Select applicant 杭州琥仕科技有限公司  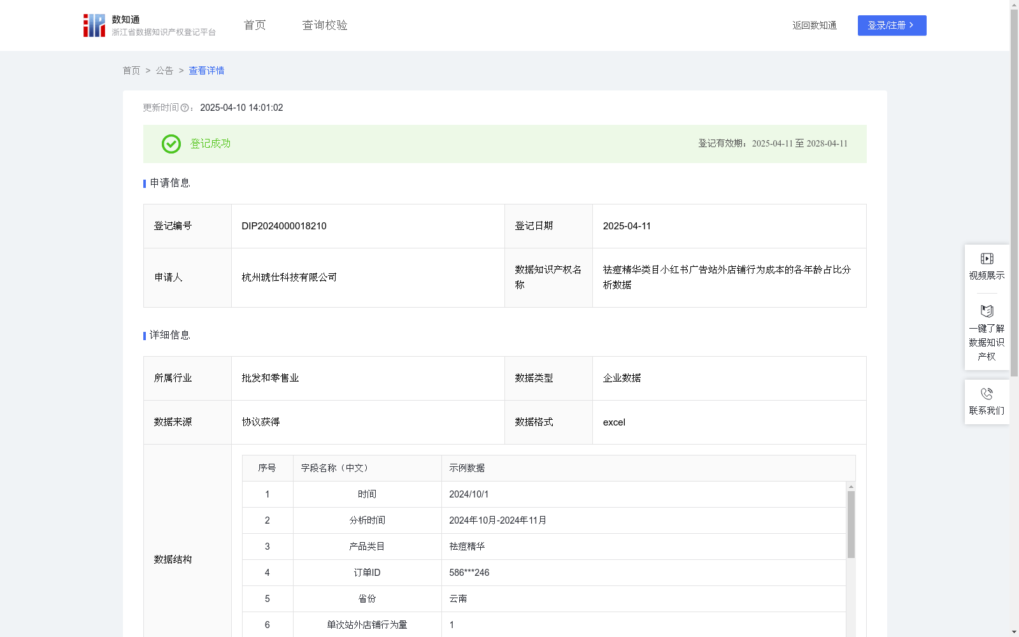point(289,278)
